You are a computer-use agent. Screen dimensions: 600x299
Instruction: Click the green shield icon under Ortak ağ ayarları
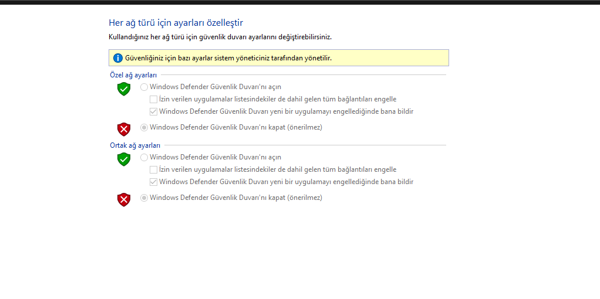click(124, 159)
